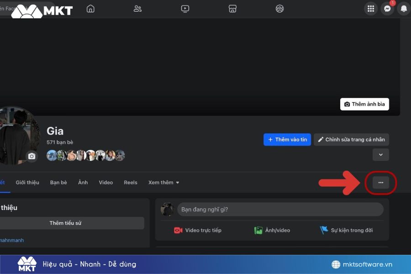Viewport: 411px width, 274px height.
Task: Click Thêm vào tin button
Action: [x=287, y=140]
